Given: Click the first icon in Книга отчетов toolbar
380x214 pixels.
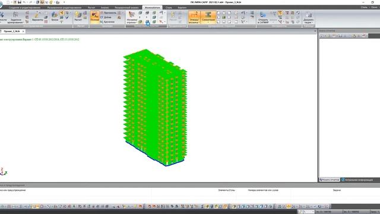Looking at the screenshot, I should 322,36.
